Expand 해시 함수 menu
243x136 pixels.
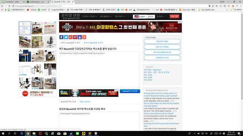(x=119, y=16)
